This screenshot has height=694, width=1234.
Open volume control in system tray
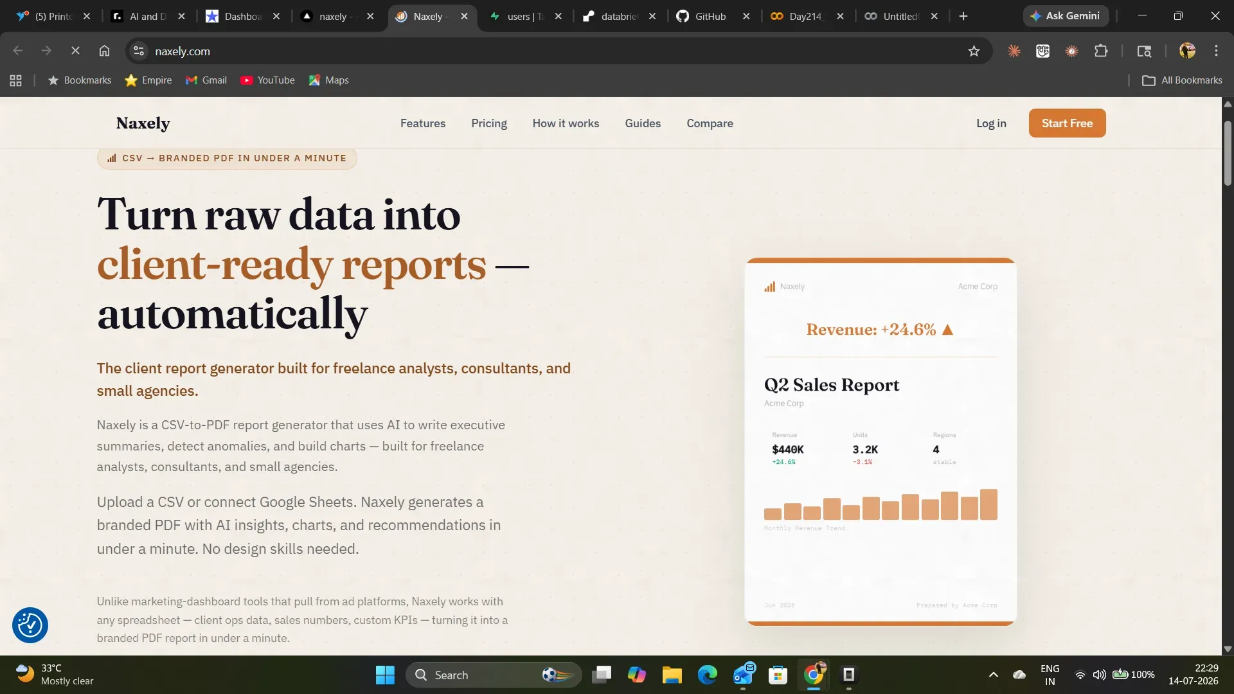coord(1100,675)
